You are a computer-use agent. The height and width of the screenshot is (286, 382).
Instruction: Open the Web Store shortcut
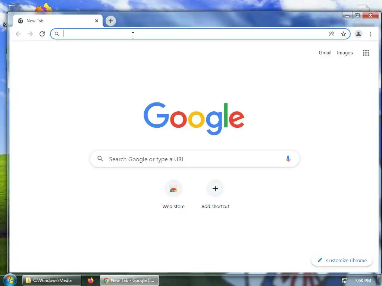173,194
